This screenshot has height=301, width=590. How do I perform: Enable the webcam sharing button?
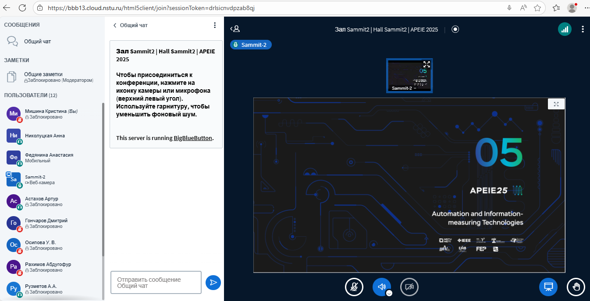[x=409, y=287]
